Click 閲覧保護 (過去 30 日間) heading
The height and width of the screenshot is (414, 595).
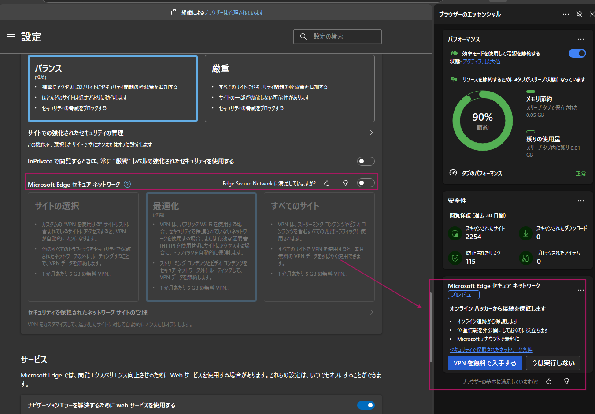[x=477, y=215]
